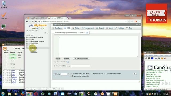Toggle Enable foreign key checks checkbox
This screenshot has height=96, width=171.
tap(71, 76)
